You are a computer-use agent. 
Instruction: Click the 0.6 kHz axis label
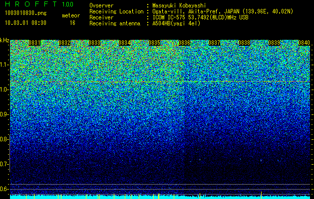point(4,189)
